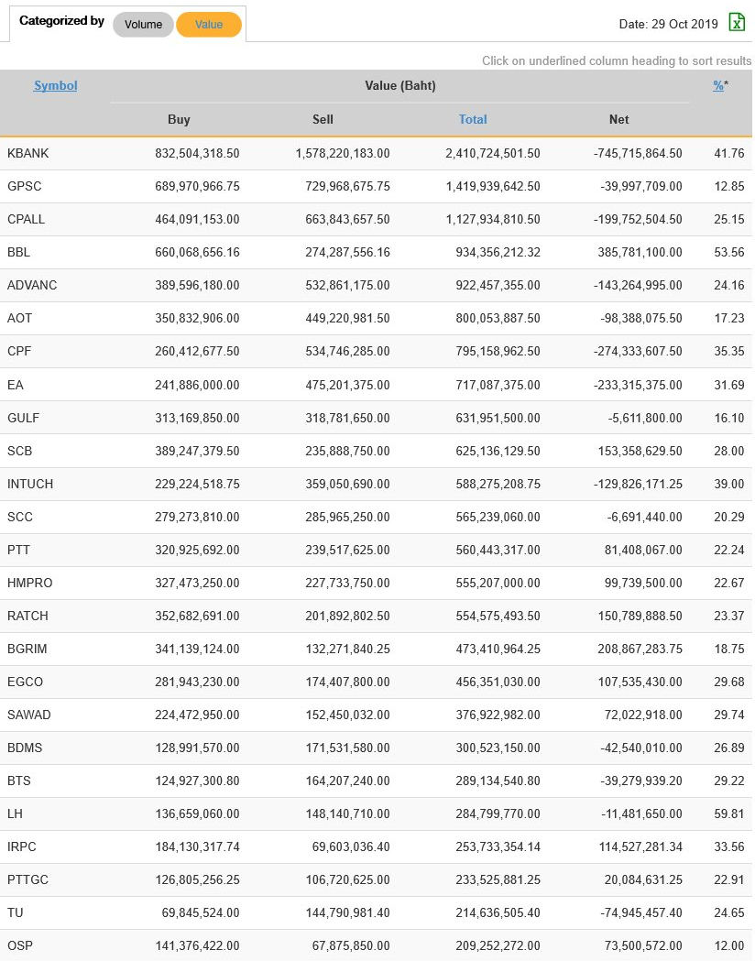The image size is (755, 961).
Task: Select the SAWAD symbol row
Action: click(x=29, y=715)
